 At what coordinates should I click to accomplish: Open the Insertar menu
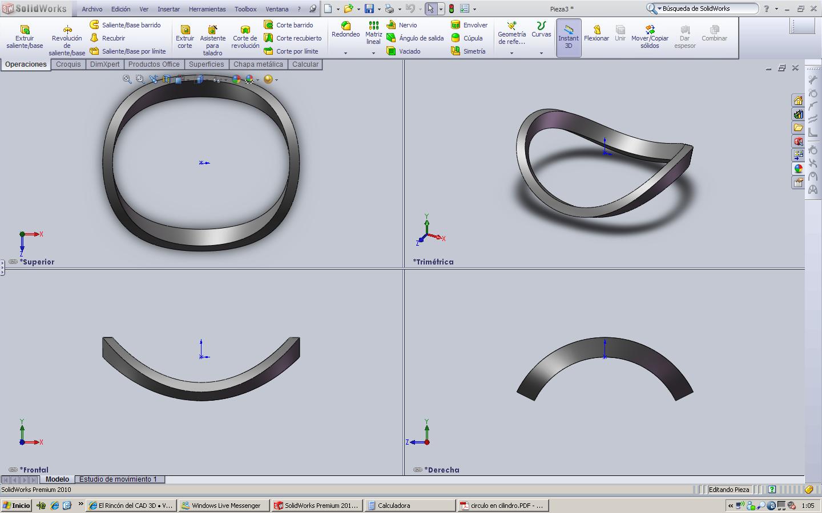coord(168,9)
